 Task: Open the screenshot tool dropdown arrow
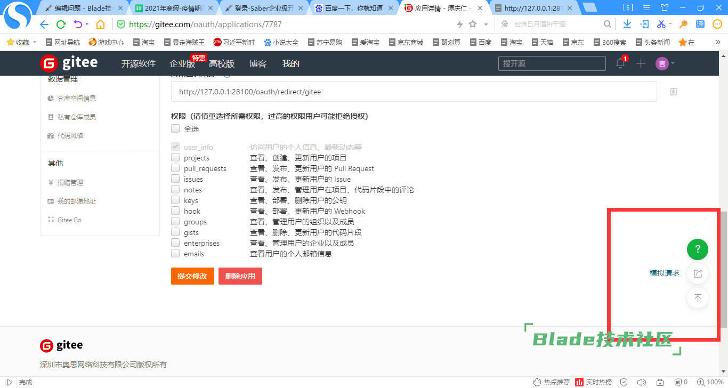[x=670, y=24]
